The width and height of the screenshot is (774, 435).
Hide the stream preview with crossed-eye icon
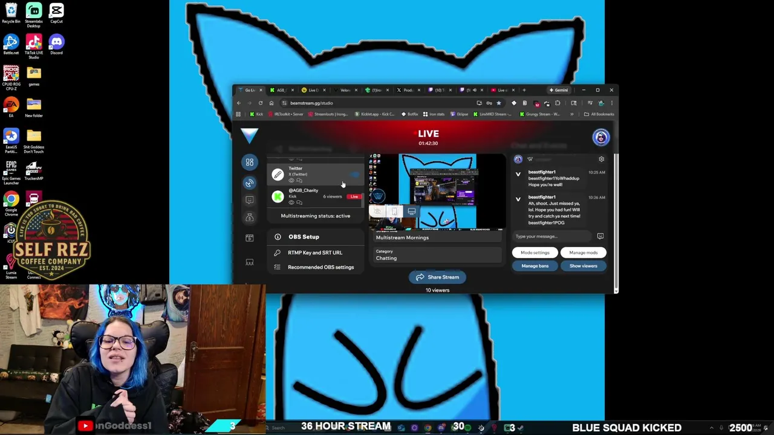tap(377, 211)
